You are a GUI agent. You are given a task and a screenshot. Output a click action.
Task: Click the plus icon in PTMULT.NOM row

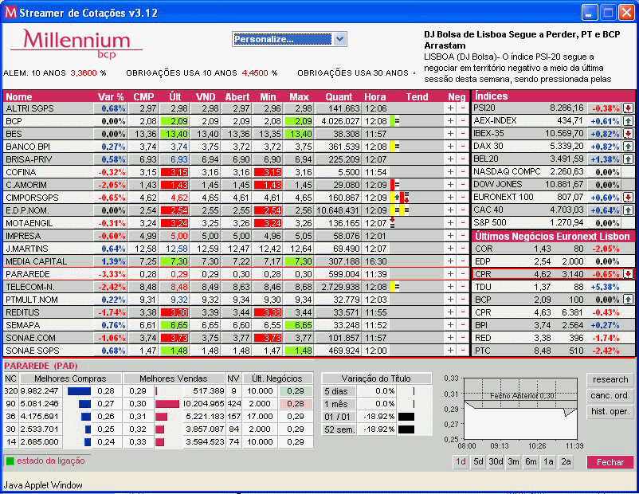click(450, 300)
